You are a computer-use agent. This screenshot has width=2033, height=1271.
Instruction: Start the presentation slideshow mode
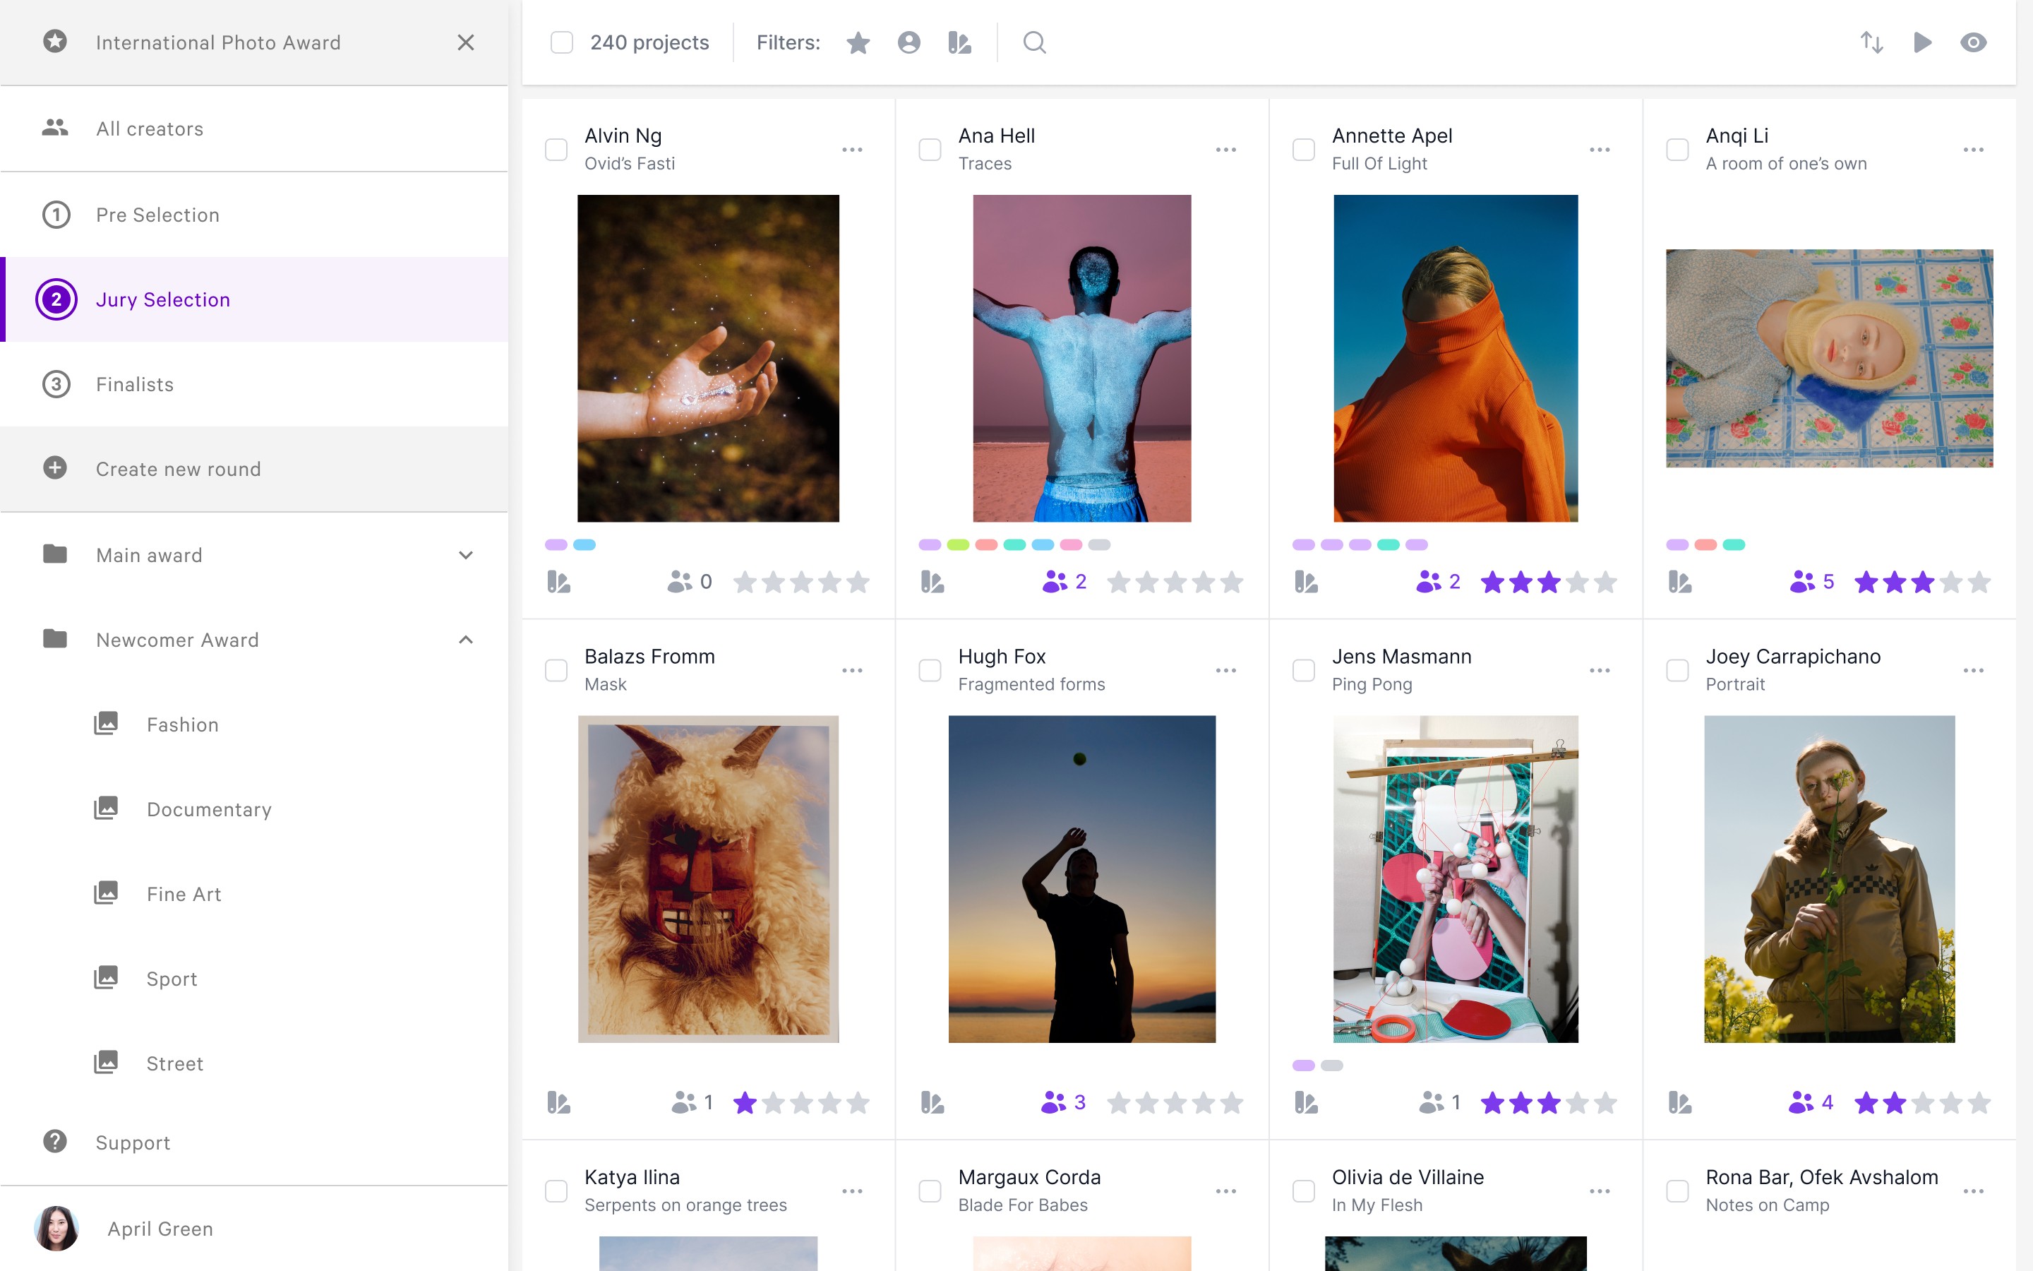pyautogui.click(x=1923, y=42)
